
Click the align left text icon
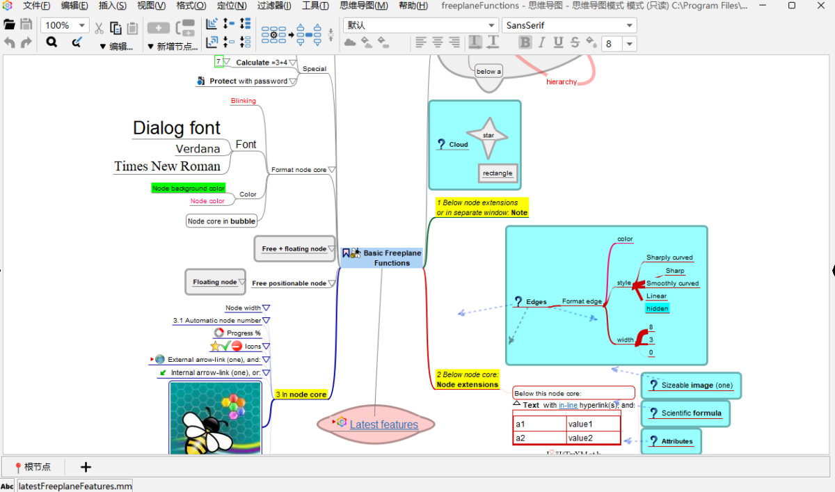(421, 42)
